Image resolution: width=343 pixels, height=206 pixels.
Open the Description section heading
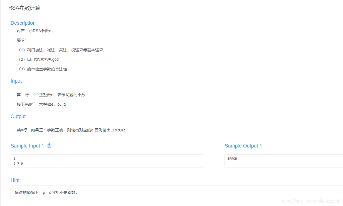click(x=23, y=23)
